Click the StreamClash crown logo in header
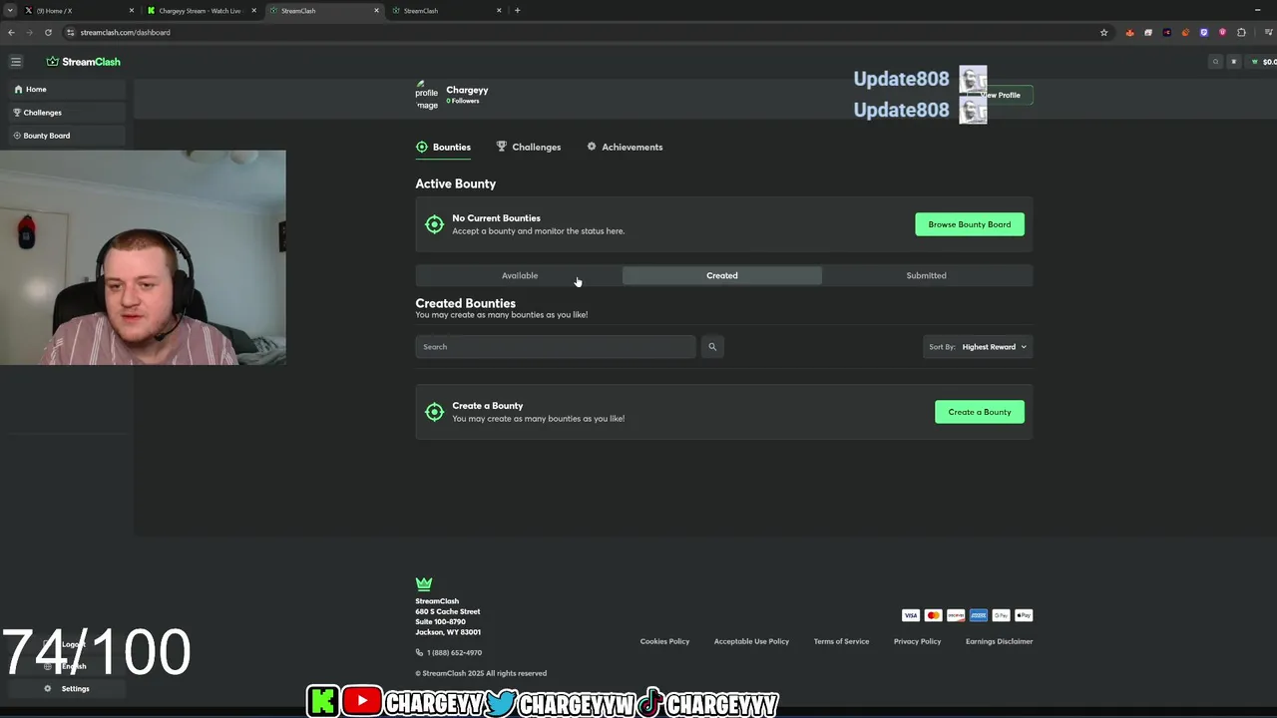Viewport: 1277px width, 718px height. [x=83, y=62]
